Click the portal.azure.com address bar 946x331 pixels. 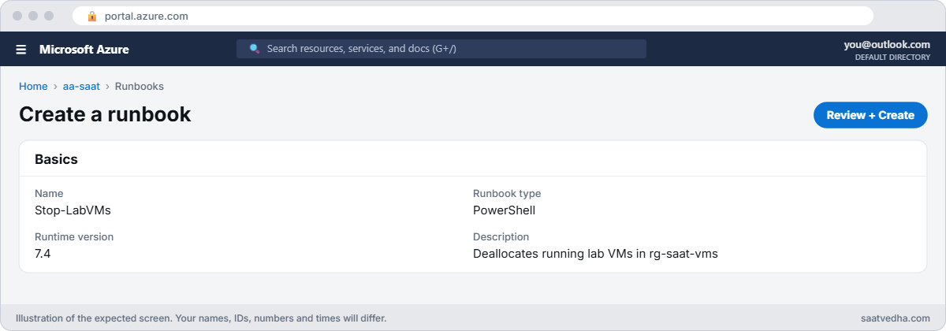click(x=473, y=16)
